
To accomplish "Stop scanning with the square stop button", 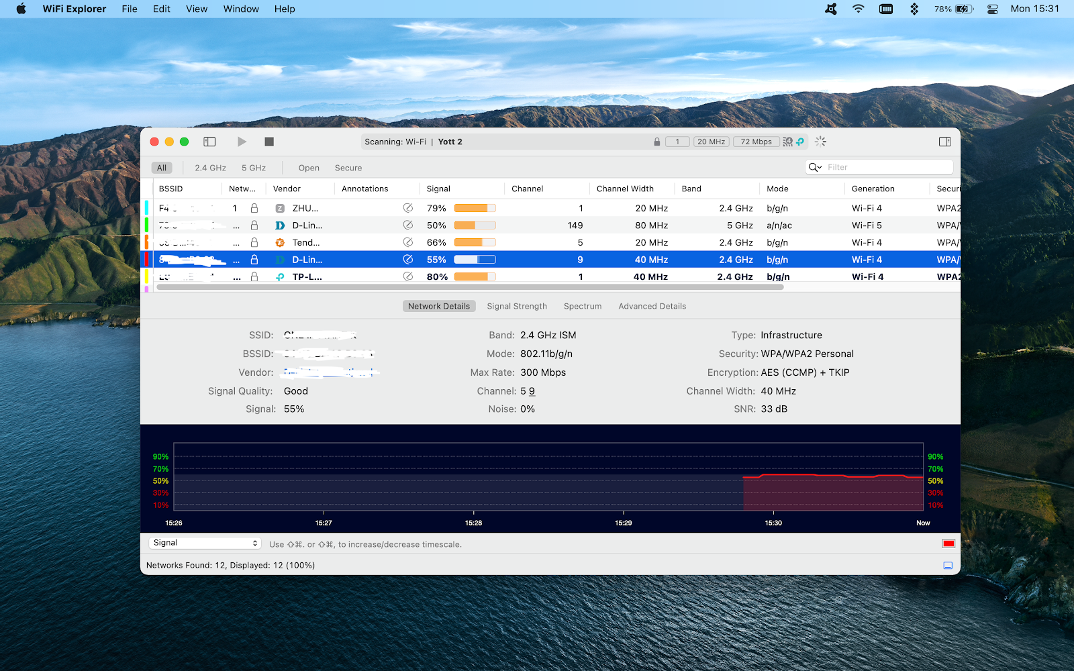I will coord(269,142).
